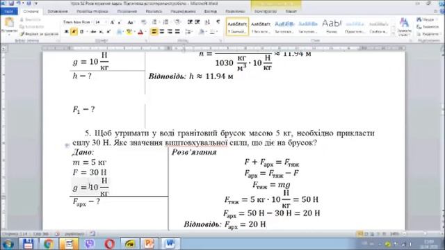Click the Windows Start button

pos(8,244)
